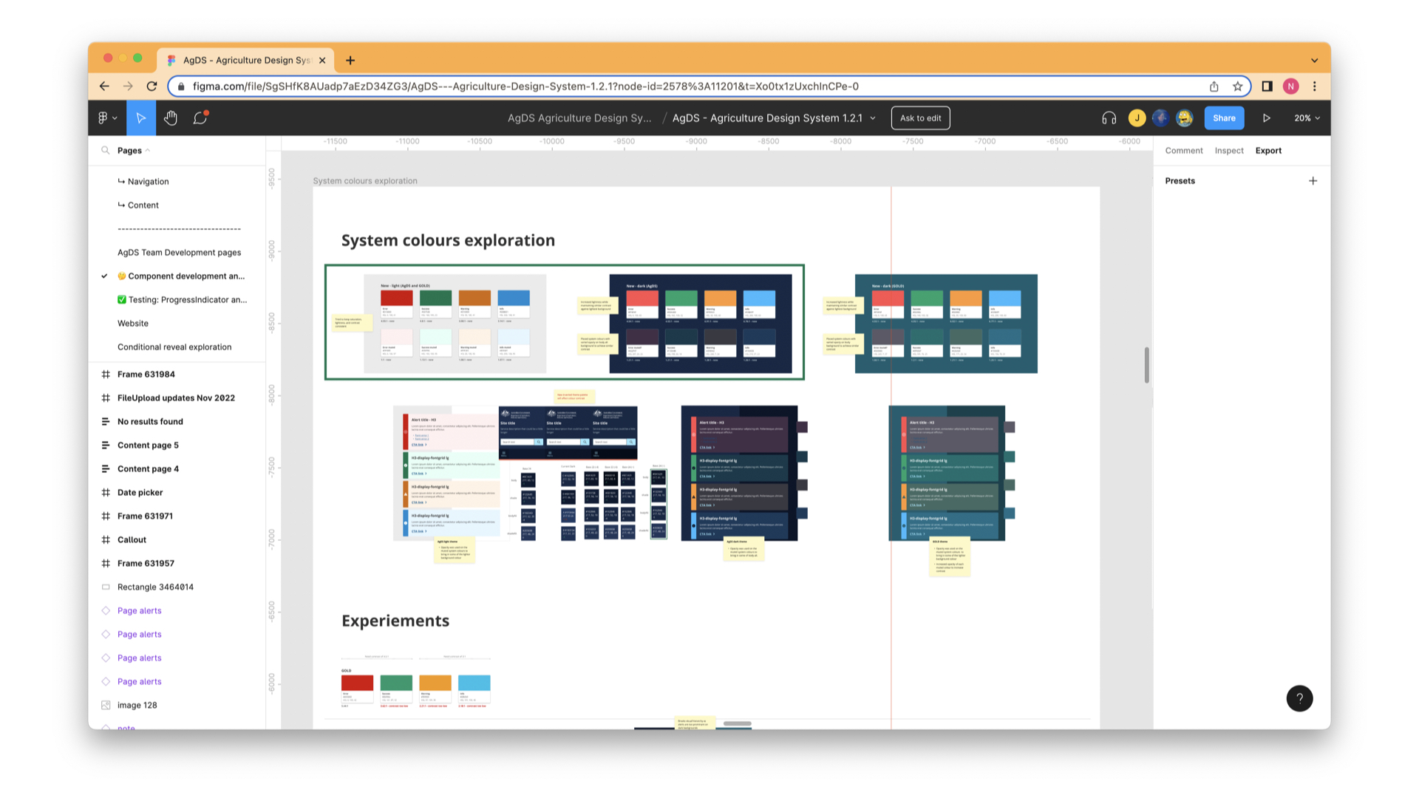The height and width of the screenshot is (798, 1419).
Task: Open the help question mark button
Action: coord(1299,698)
